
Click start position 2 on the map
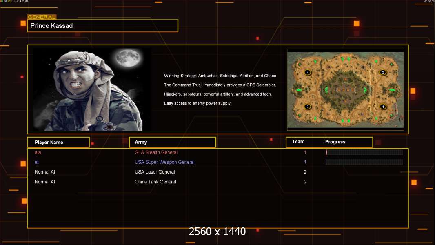383,72
